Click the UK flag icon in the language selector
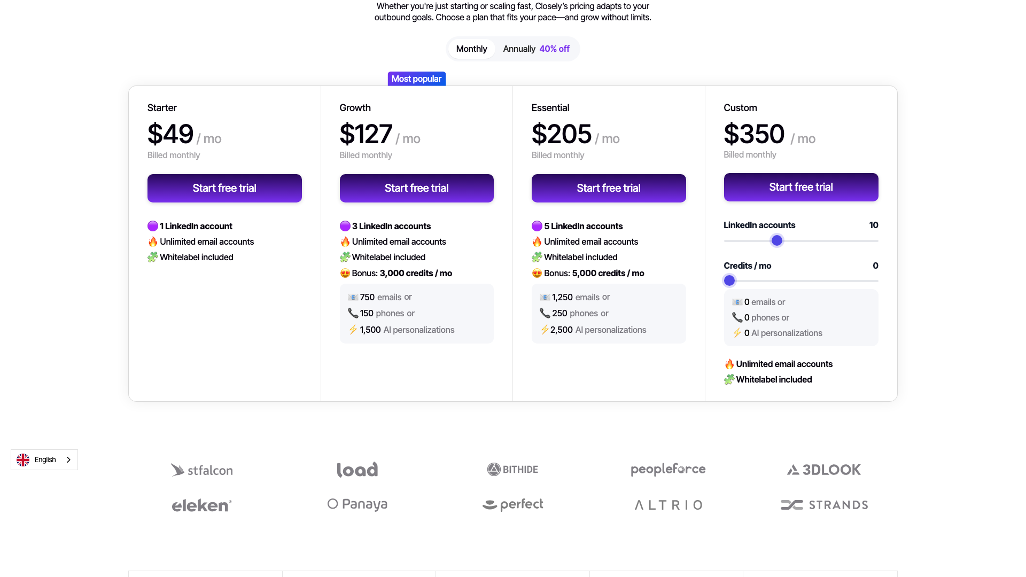This screenshot has width=1026, height=577. 23,459
